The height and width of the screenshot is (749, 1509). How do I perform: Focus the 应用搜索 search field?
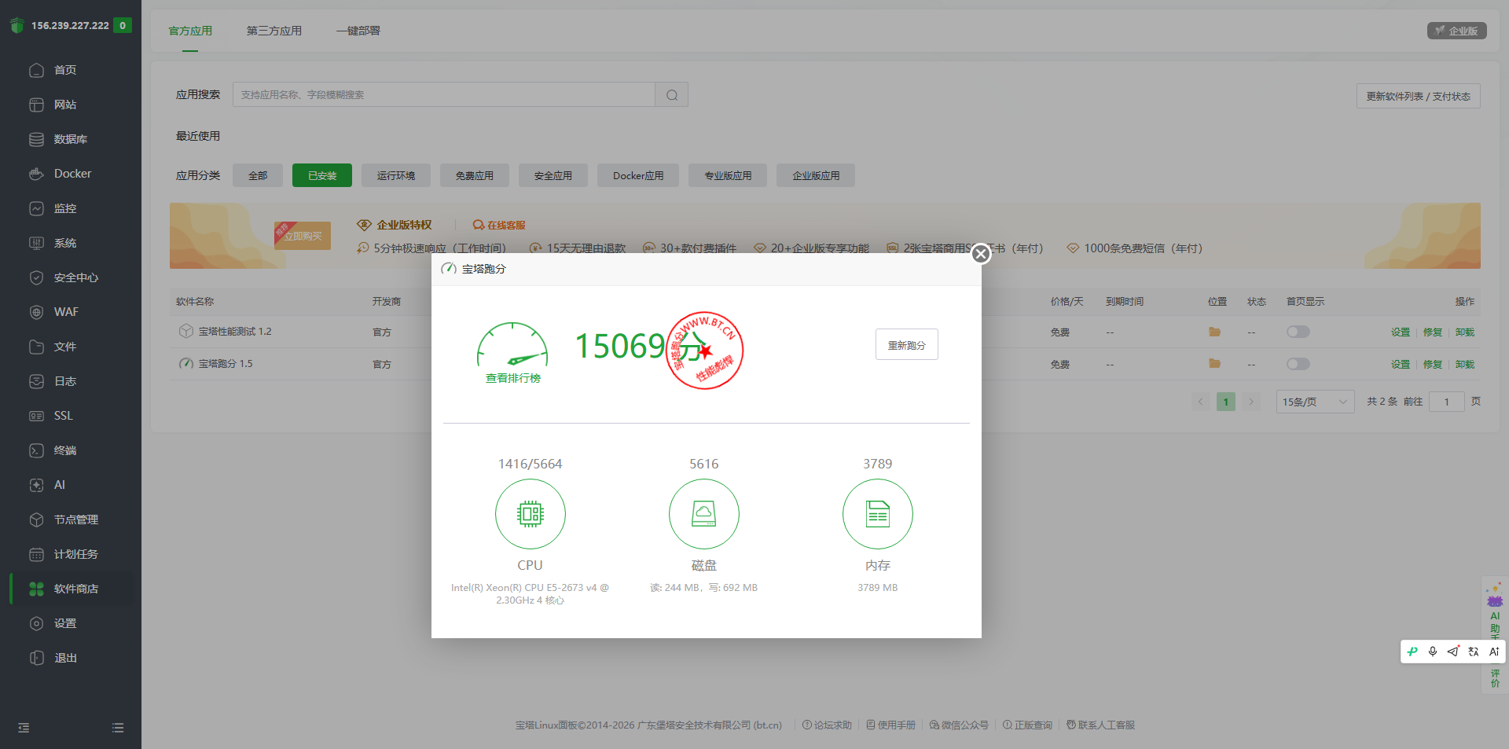(x=444, y=95)
